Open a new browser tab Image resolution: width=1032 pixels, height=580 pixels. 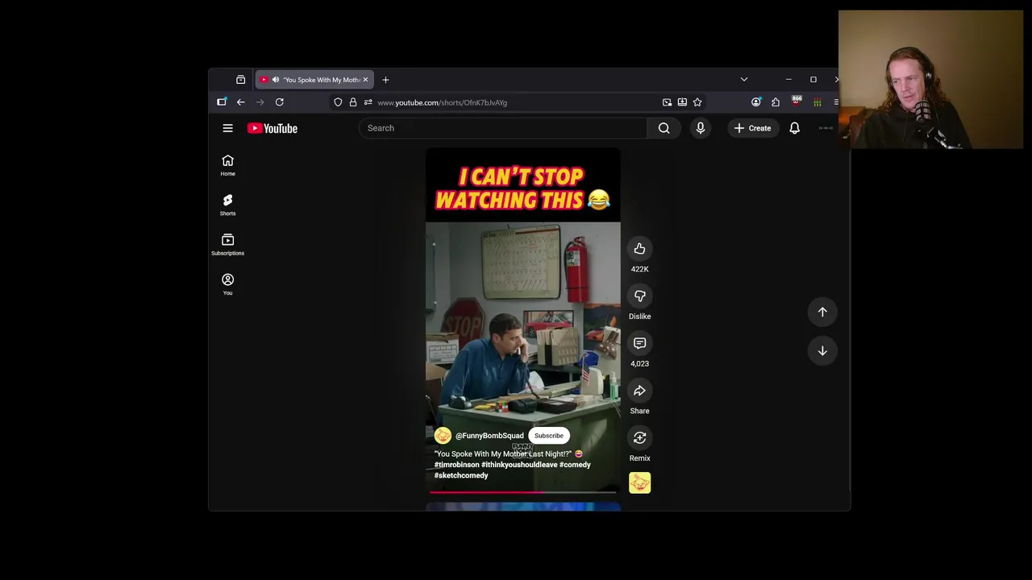click(385, 80)
